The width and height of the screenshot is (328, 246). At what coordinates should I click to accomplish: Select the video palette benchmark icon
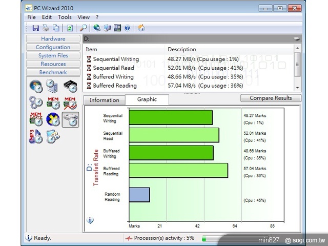coord(53,136)
